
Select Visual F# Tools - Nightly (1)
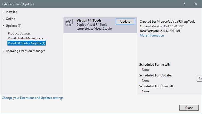26,43
